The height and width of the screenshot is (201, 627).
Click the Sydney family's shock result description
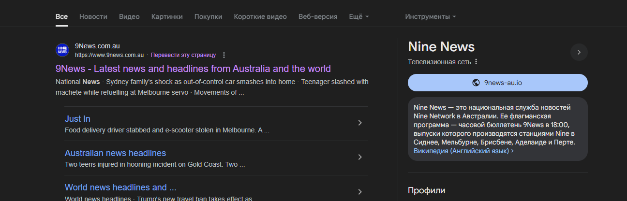(x=212, y=87)
